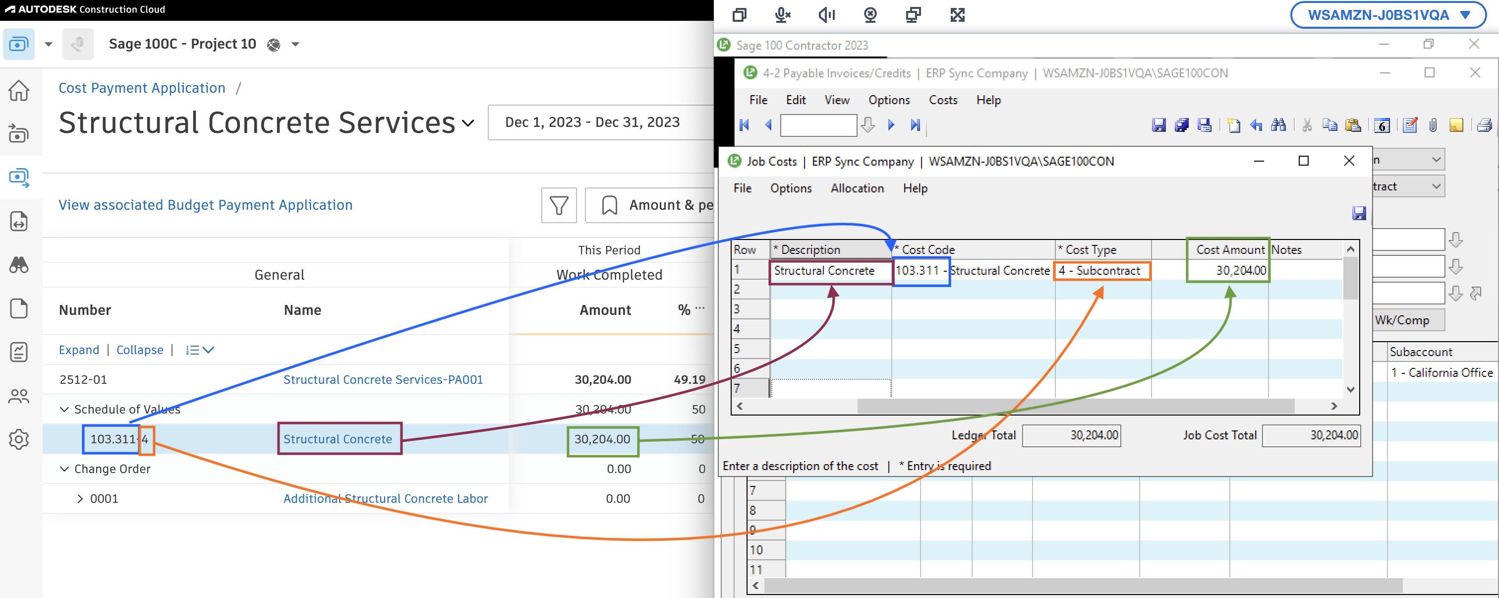
Task: Open the numbering list dropdown beside Collapse
Action: [x=200, y=350]
